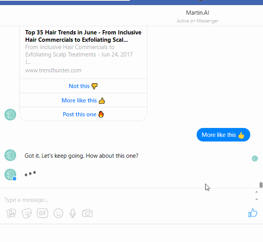
Task: Click the 'Not this' thumbs-down button
Action: pos(83,86)
